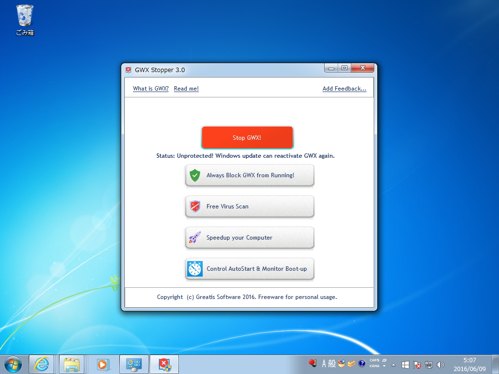Click Always Block GWX from Running! button
499x374 pixels.
pyautogui.click(x=249, y=175)
